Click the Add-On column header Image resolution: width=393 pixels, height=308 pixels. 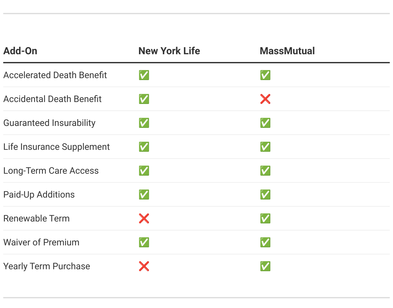pyautogui.click(x=20, y=51)
